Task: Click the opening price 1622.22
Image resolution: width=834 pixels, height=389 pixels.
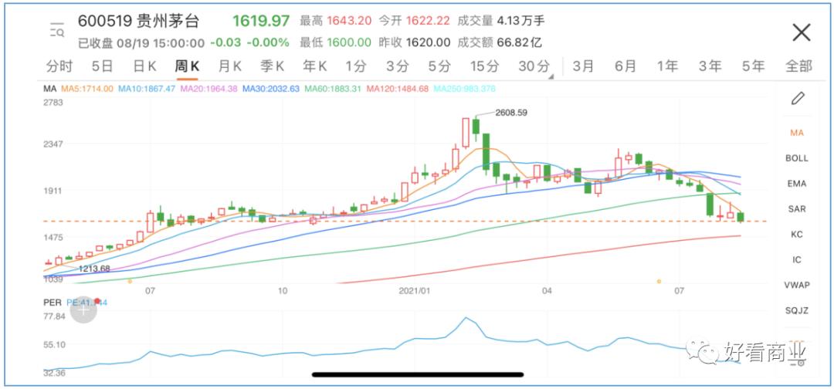Action: (x=429, y=22)
